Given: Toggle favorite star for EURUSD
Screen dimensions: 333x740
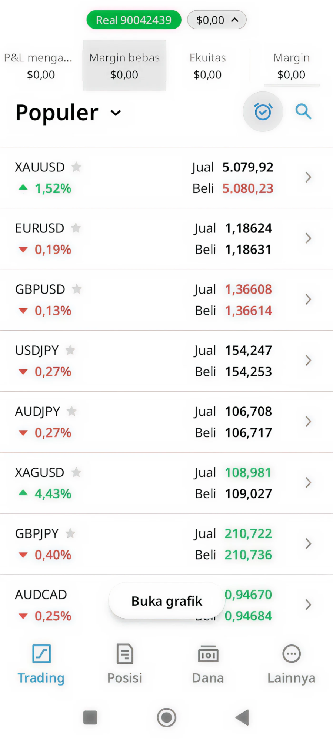Looking at the screenshot, I should click(x=76, y=228).
